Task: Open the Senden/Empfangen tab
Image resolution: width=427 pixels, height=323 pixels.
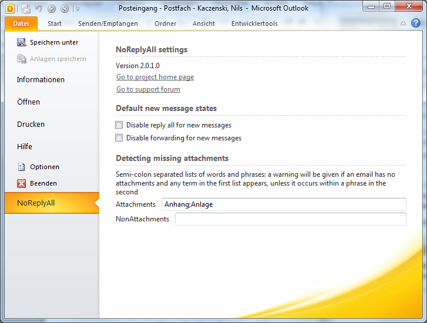Action: pos(108,23)
